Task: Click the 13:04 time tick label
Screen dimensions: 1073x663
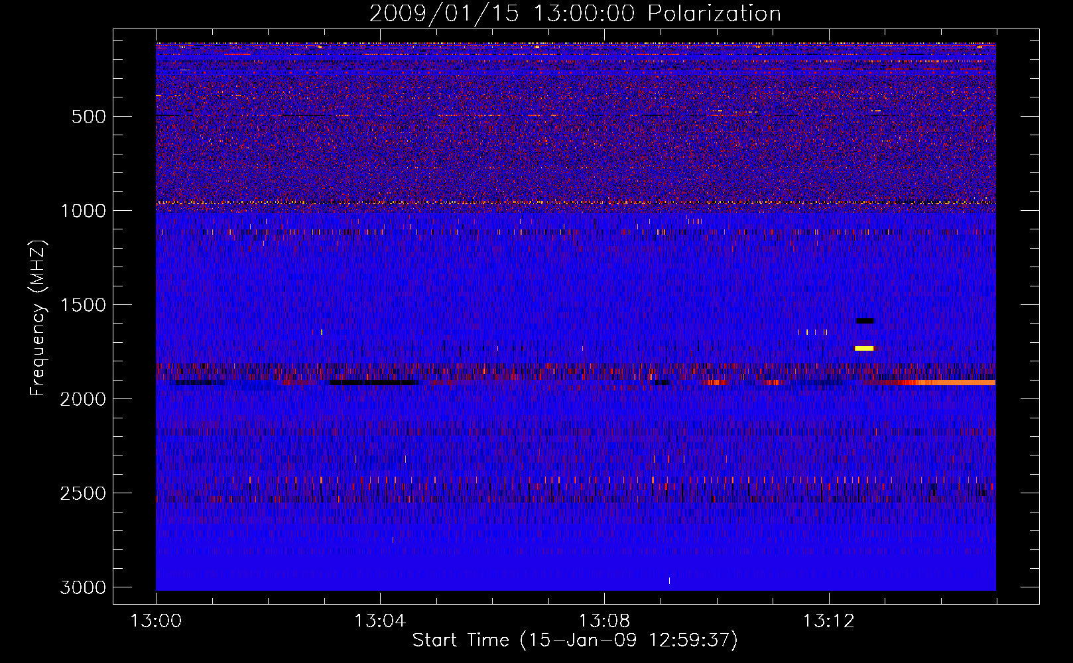Action: (380, 621)
